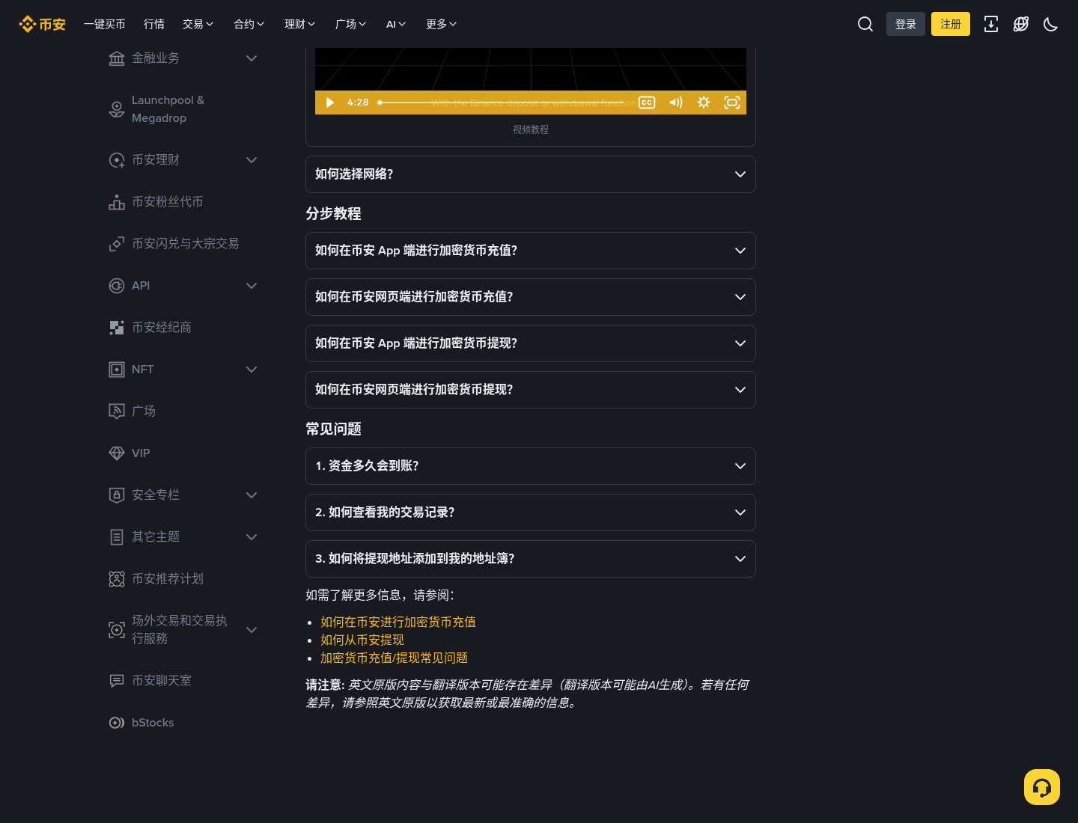Mute the video volume speaker icon
Screen dimensions: 1078x823
(x=676, y=103)
